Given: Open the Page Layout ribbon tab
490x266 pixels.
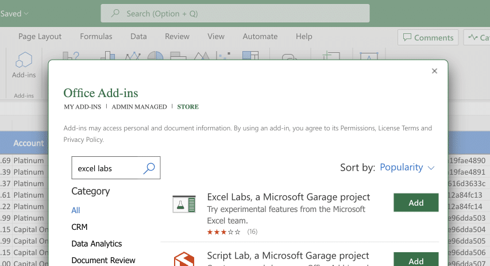Looking at the screenshot, I should click(x=40, y=37).
